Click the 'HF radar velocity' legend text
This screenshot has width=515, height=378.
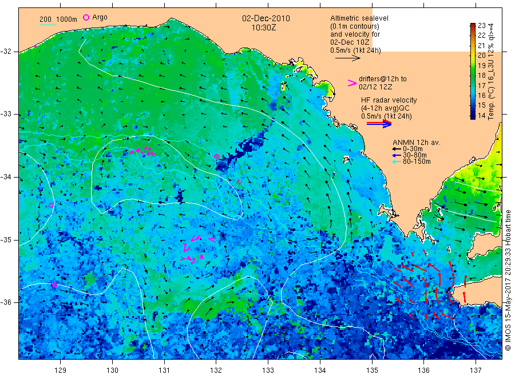tap(389, 100)
